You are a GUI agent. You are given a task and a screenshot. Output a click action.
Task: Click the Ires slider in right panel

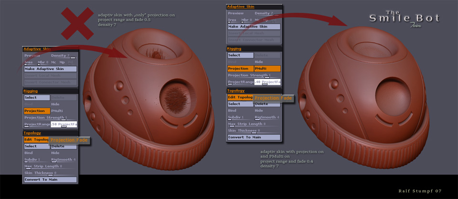click(234, 20)
